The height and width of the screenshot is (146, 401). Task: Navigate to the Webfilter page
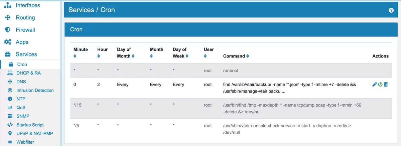[x=25, y=142]
